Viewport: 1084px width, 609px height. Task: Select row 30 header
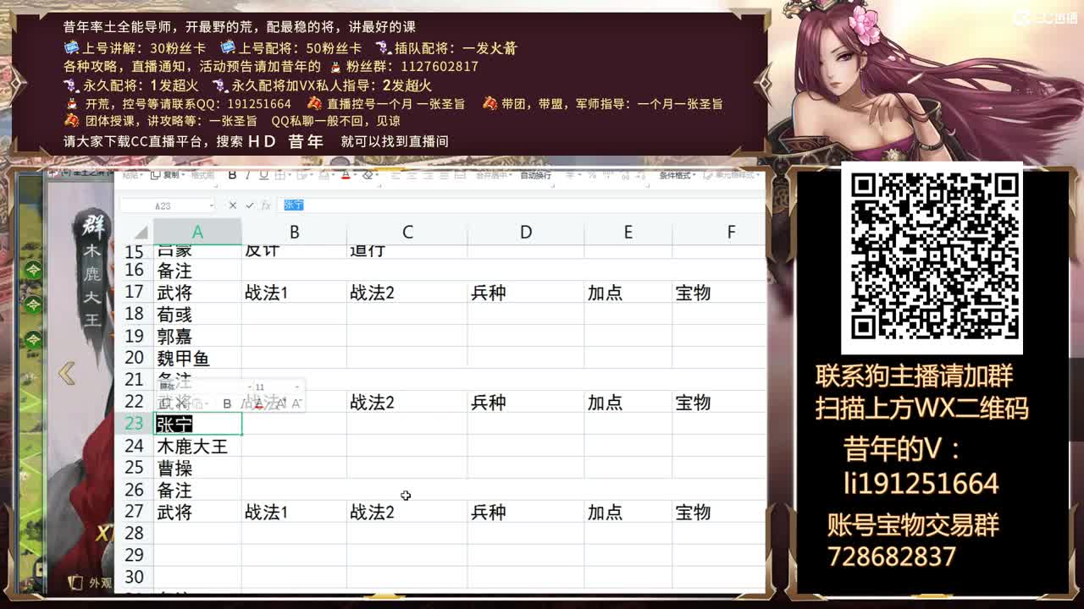[134, 577]
